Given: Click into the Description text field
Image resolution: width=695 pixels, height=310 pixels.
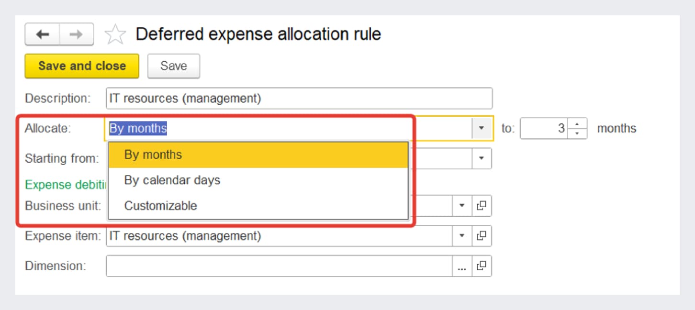Looking at the screenshot, I should 299,99.
